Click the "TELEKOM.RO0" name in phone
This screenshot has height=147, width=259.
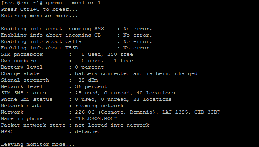click(96, 118)
